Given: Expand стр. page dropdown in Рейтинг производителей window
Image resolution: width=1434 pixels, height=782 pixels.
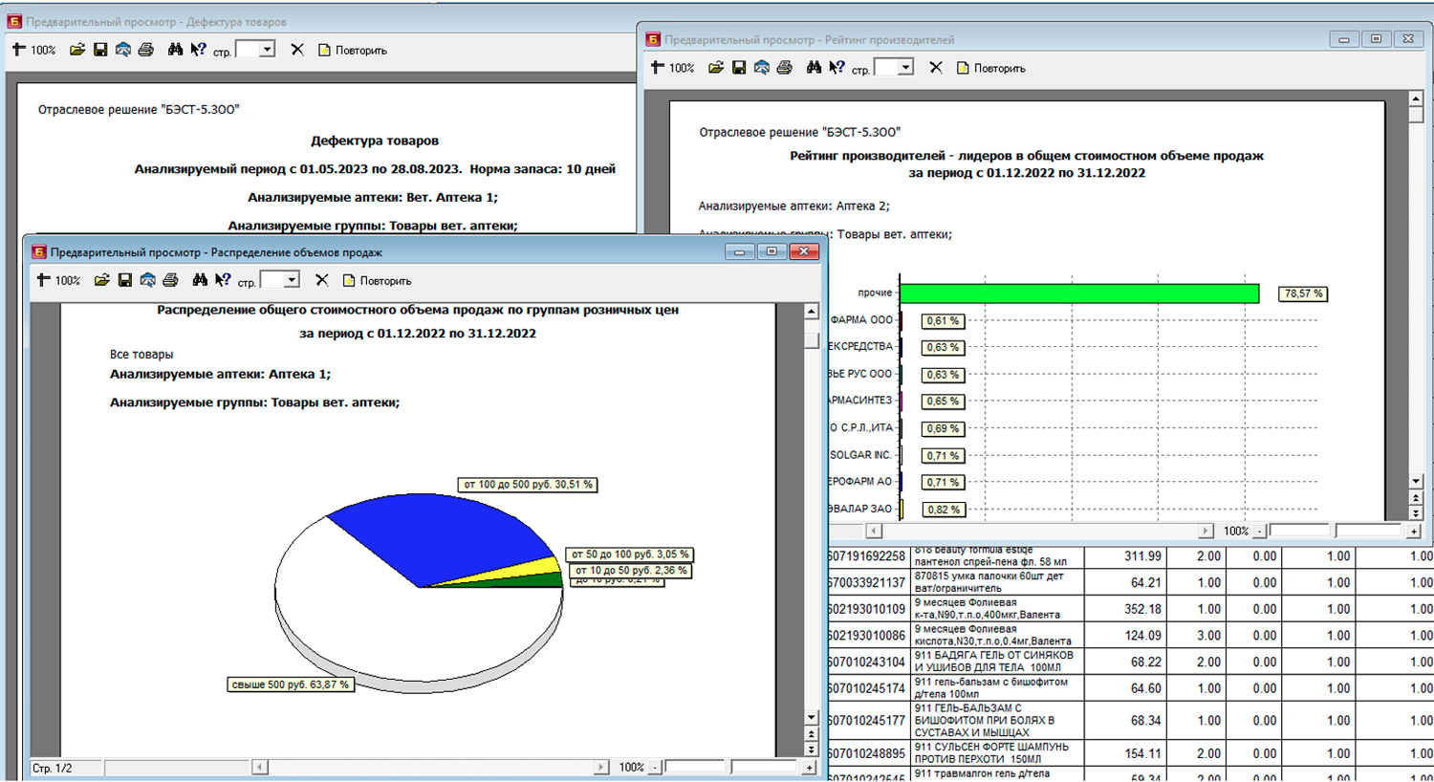Looking at the screenshot, I should click(906, 68).
